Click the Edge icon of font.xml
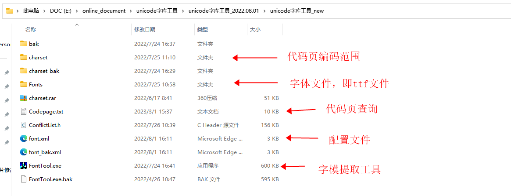Screen dimensions: 511x196 pos(23,138)
